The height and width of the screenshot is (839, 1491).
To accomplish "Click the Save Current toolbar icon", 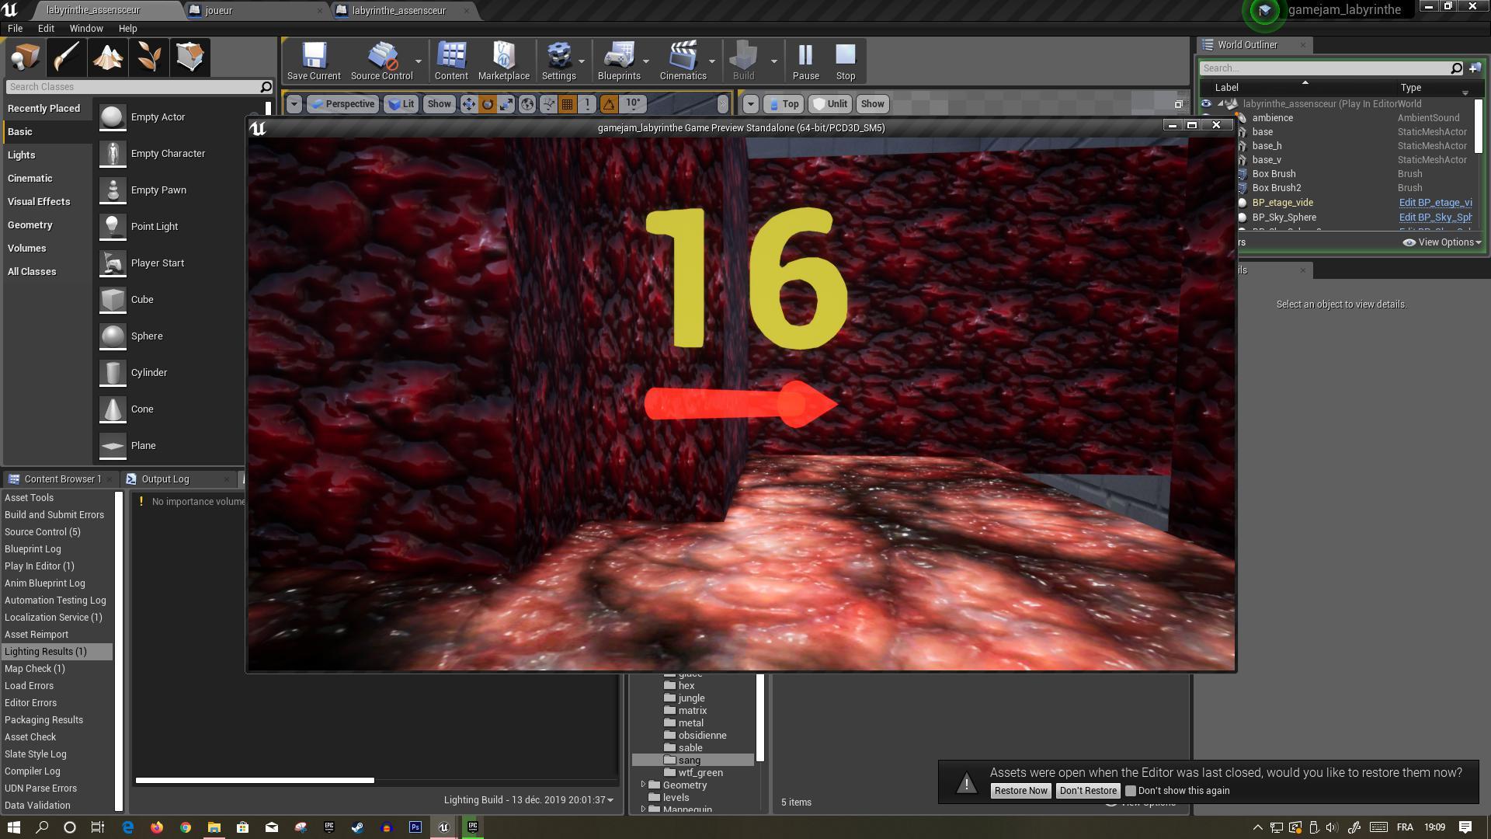I will [x=314, y=61].
